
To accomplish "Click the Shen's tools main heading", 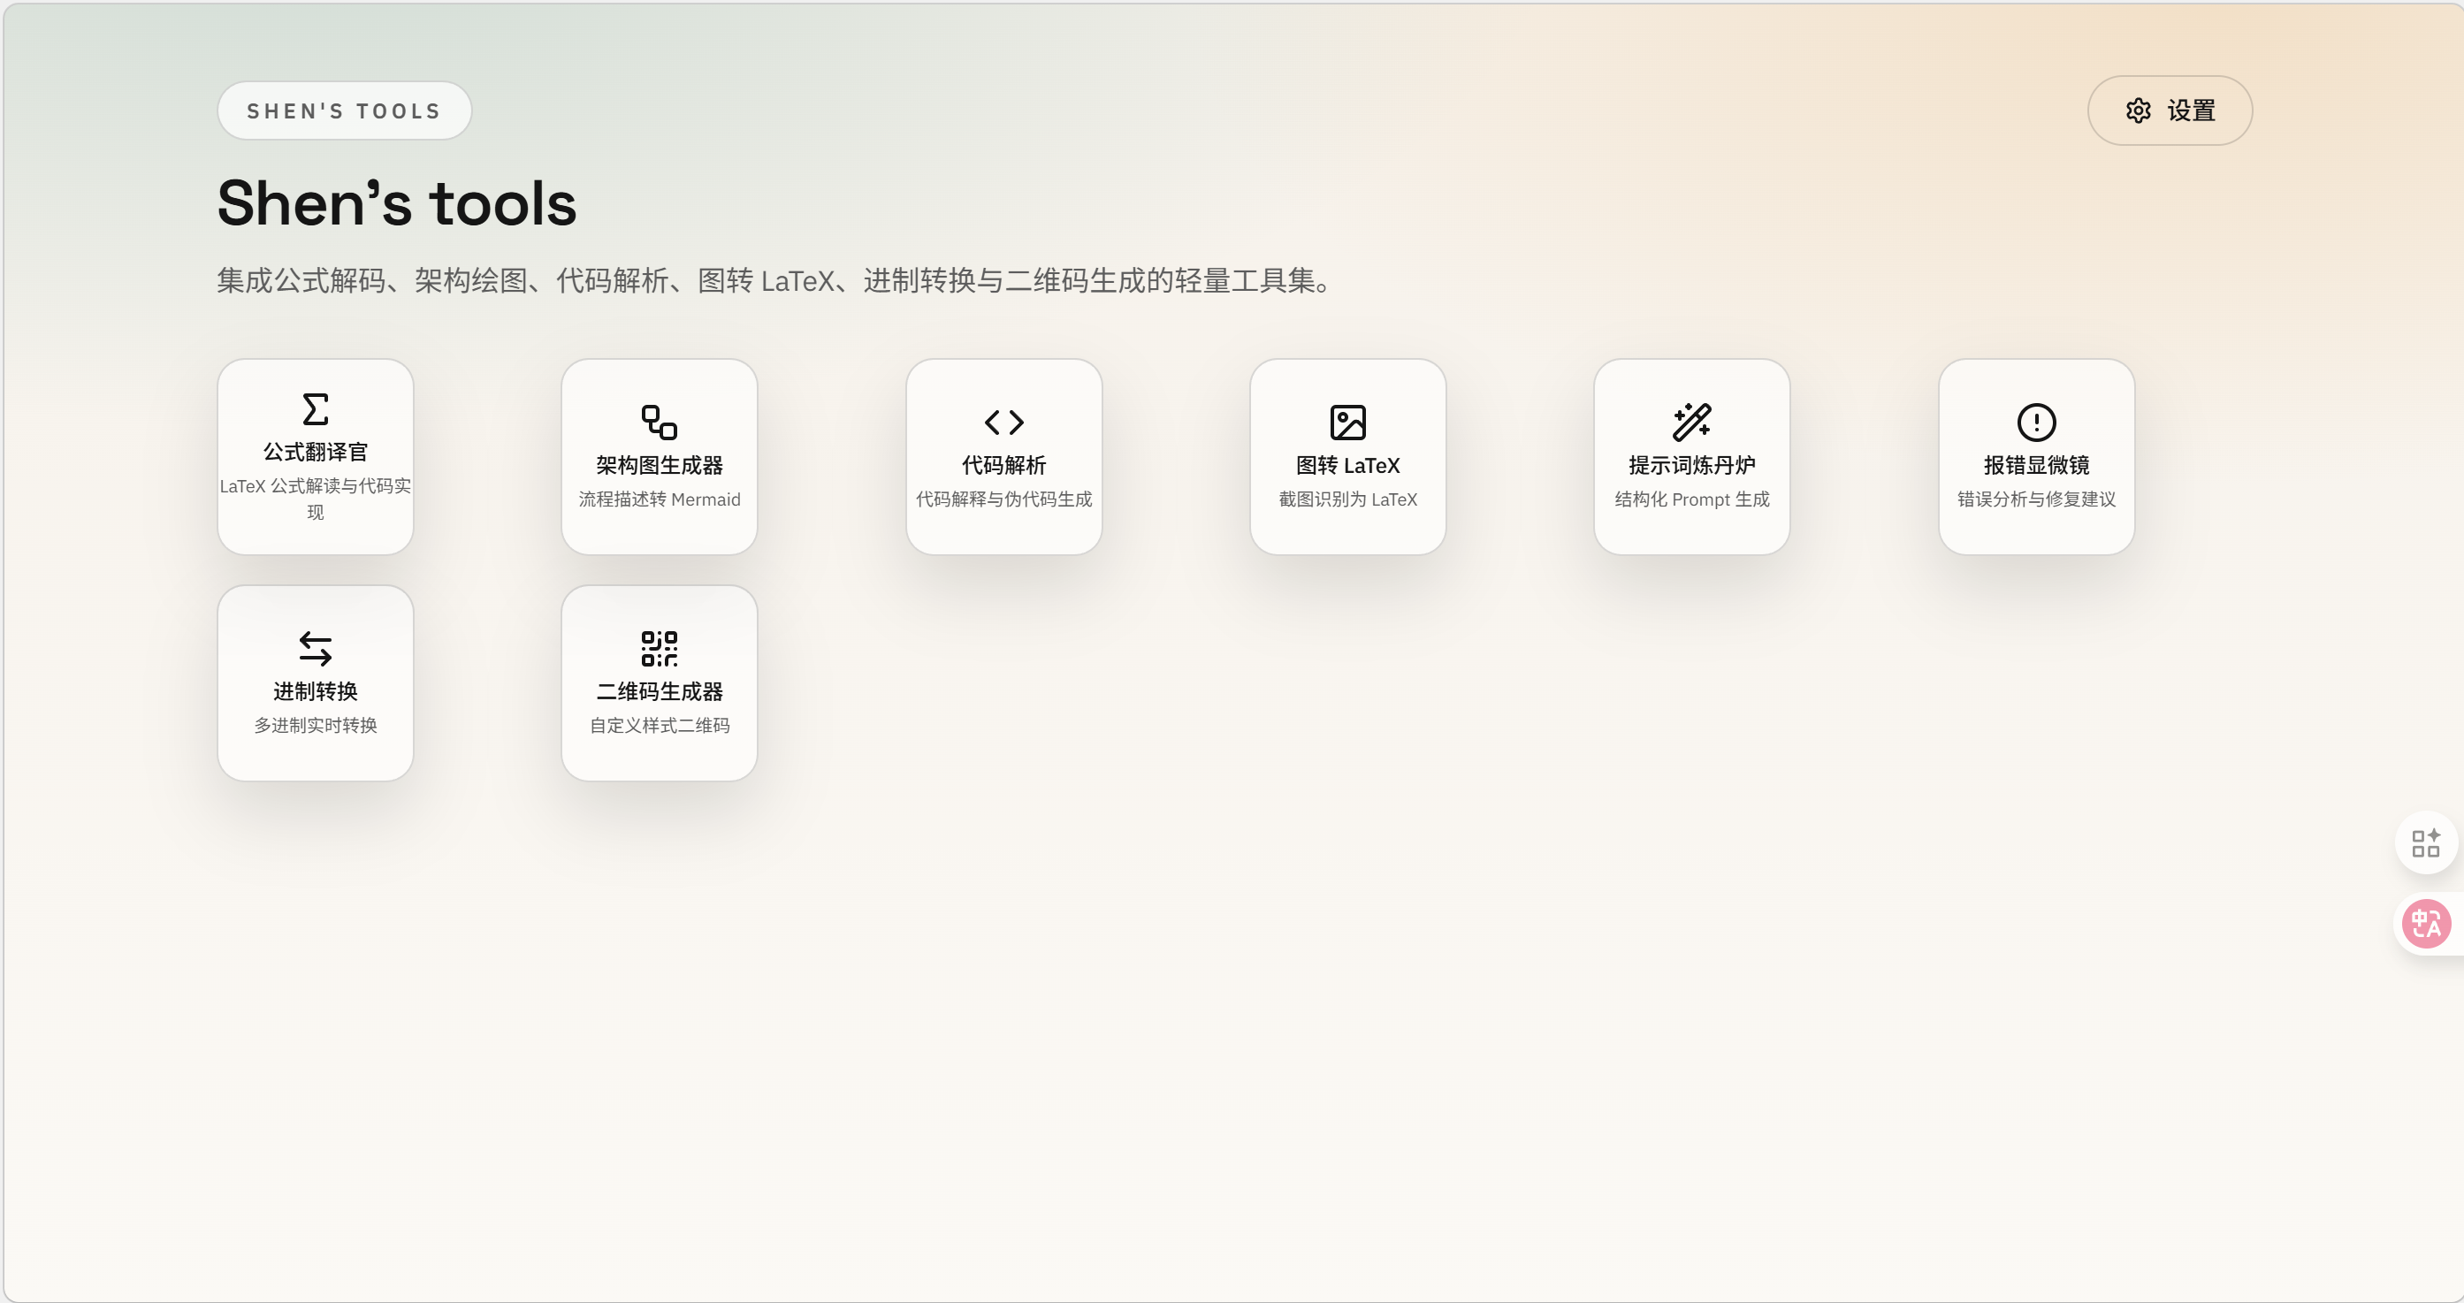I will click(x=397, y=202).
